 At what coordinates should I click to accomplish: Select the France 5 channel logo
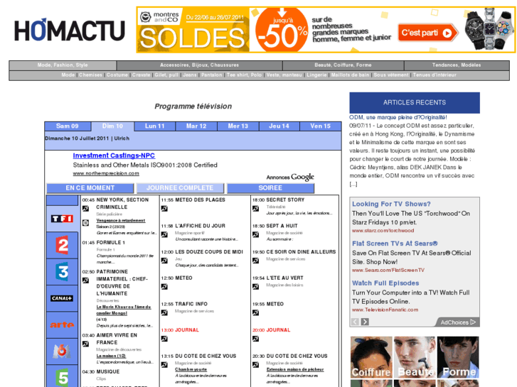pyautogui.click(x=62, y=376)
